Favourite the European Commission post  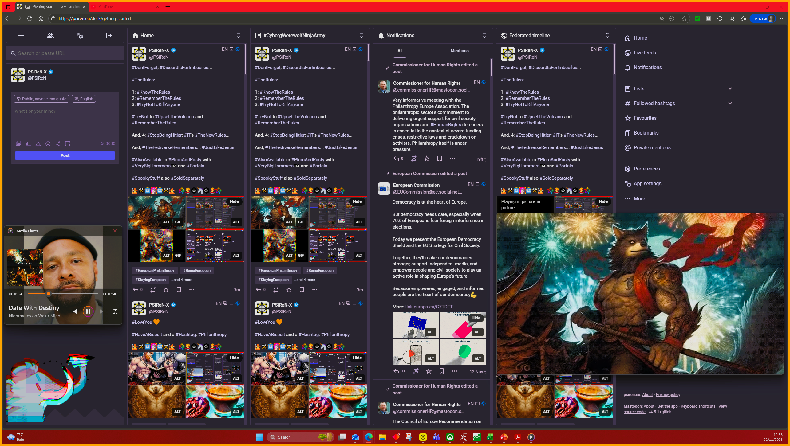pos(429,371)
